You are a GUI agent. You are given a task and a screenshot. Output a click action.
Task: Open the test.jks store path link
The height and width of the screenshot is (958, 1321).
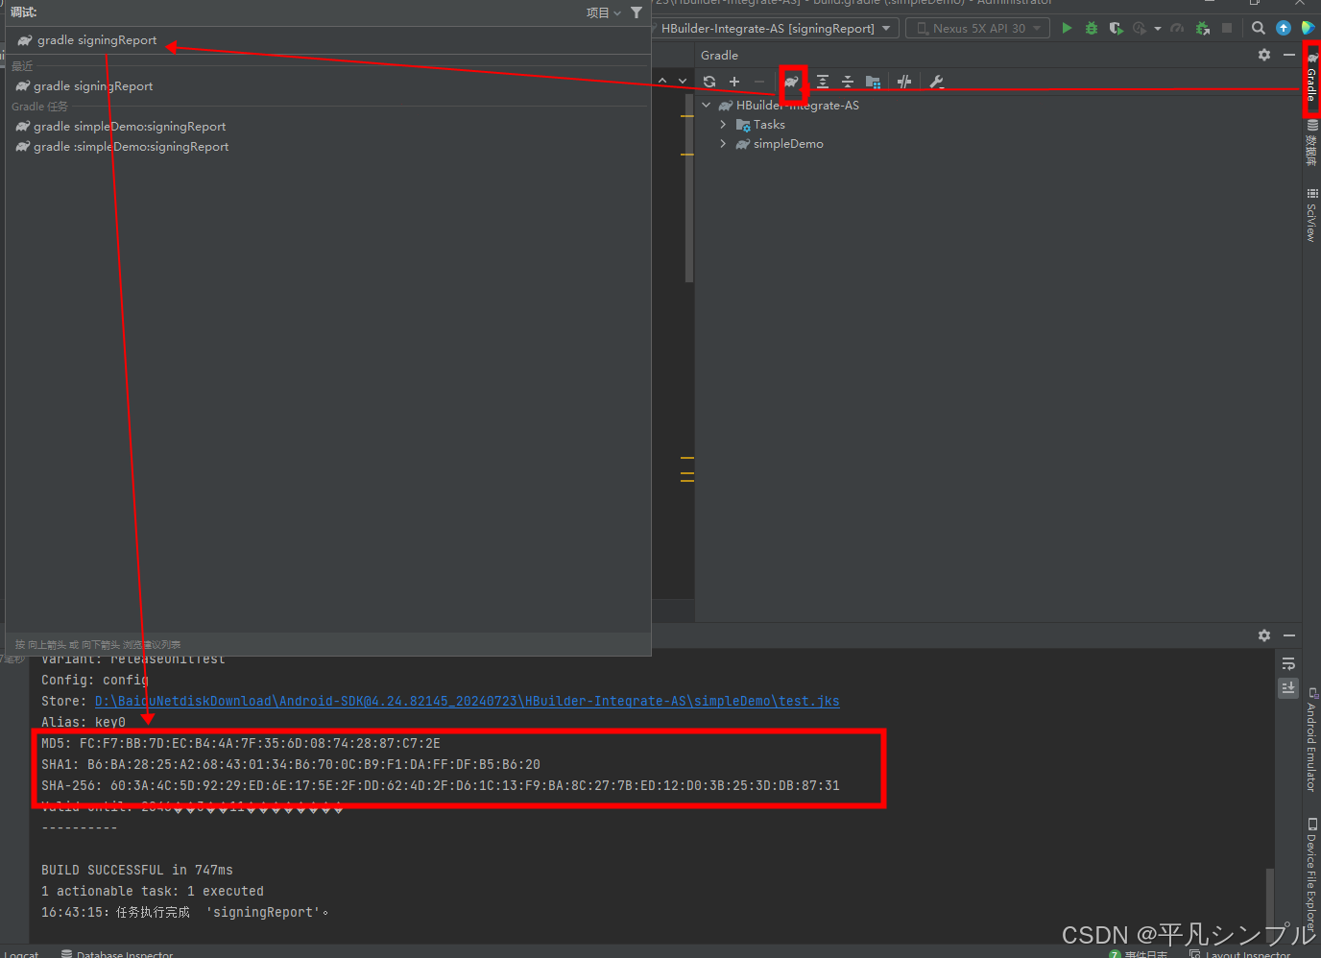[467, 702]
